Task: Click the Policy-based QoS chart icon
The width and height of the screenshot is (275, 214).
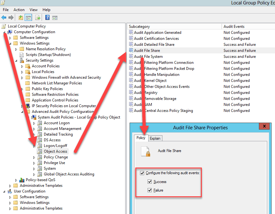Action: (x=22, y=180)
